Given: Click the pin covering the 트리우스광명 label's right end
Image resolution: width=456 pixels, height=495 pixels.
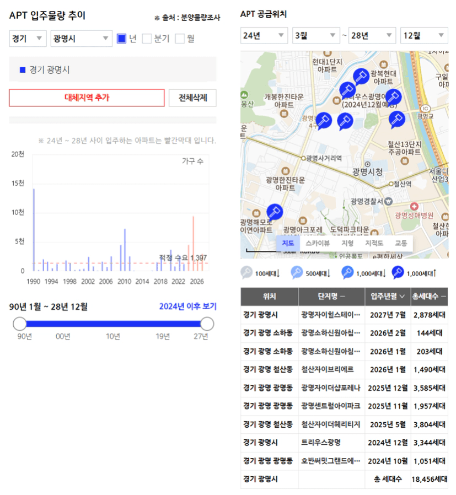Looking at the screenshot, I should coord(393,97).
